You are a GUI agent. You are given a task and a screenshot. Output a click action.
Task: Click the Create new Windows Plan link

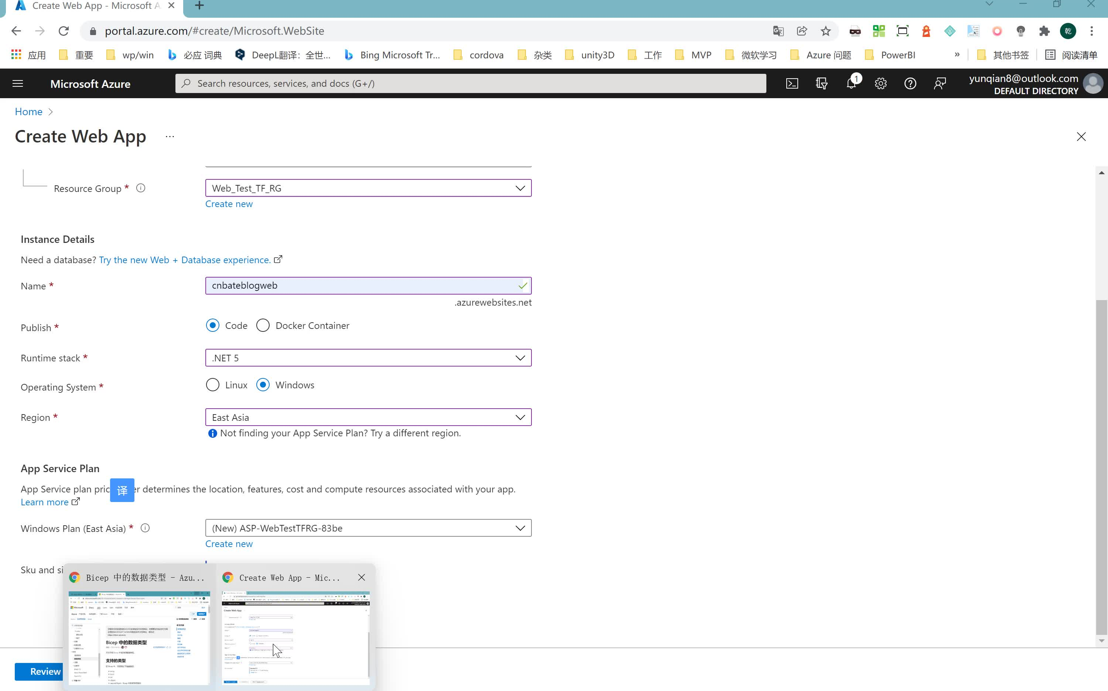(x=229, y=544)
